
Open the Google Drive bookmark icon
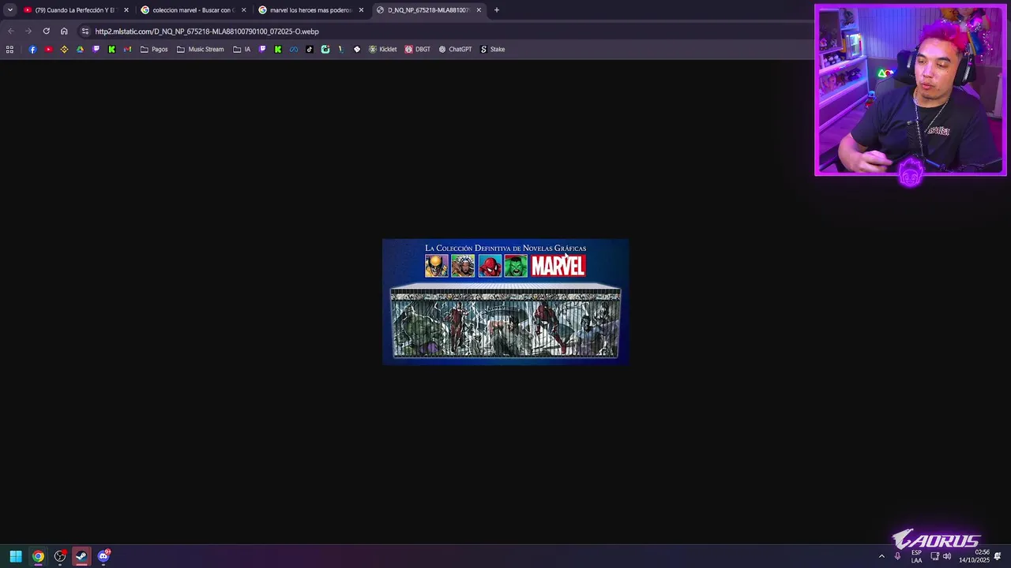pyautogui.click(x=80, y=49)
